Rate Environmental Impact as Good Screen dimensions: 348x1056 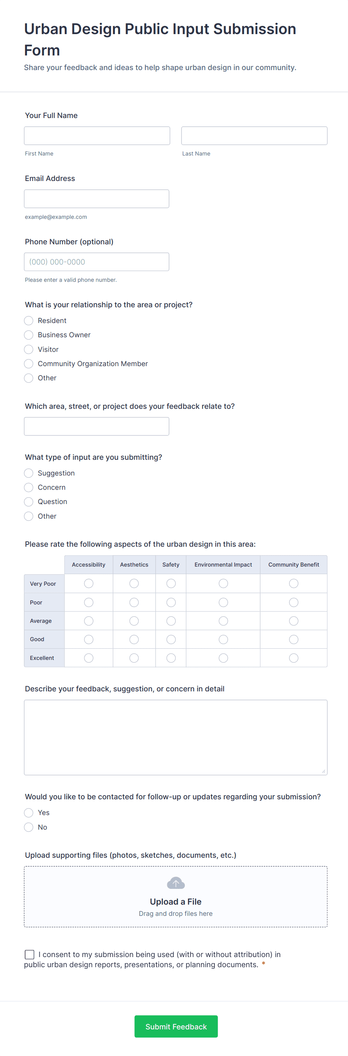pyautogui.click(x=223, y=640)
